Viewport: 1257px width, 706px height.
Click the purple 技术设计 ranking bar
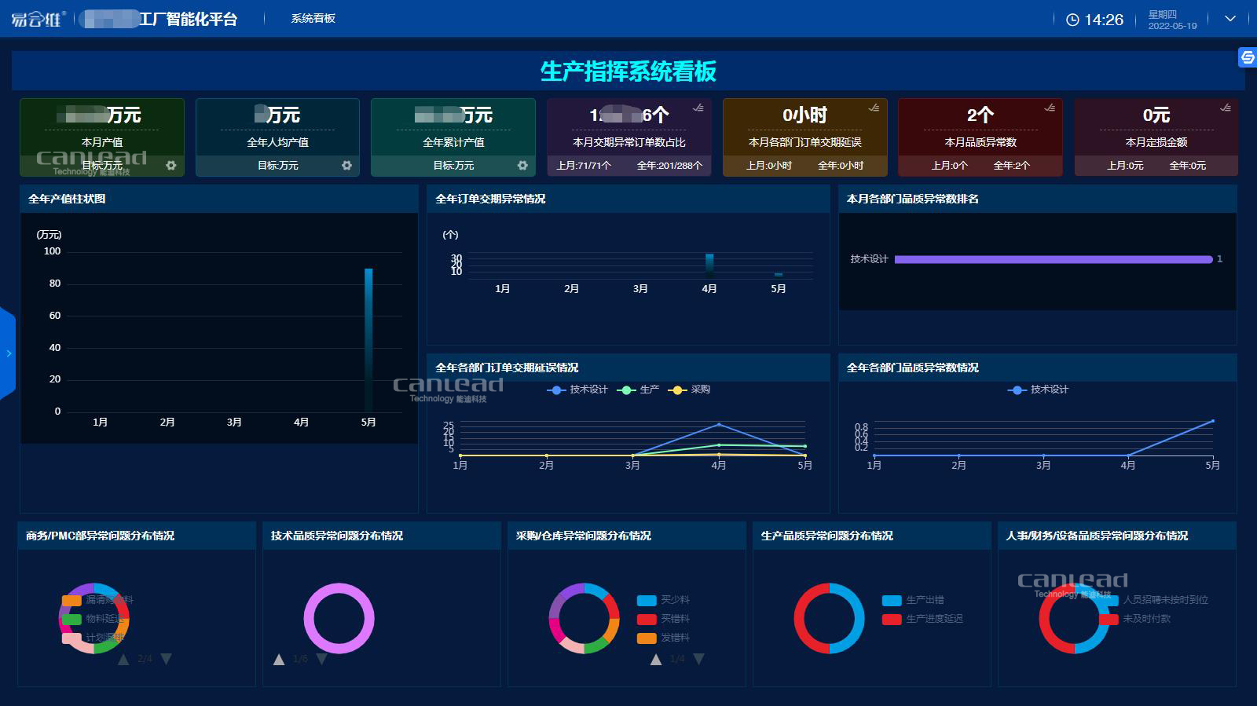(1053, 259)
